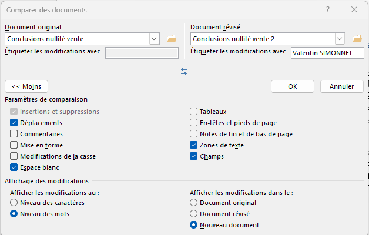Browse for original document folder icon
Screen dimensions: 369x235
coord(172,39)
